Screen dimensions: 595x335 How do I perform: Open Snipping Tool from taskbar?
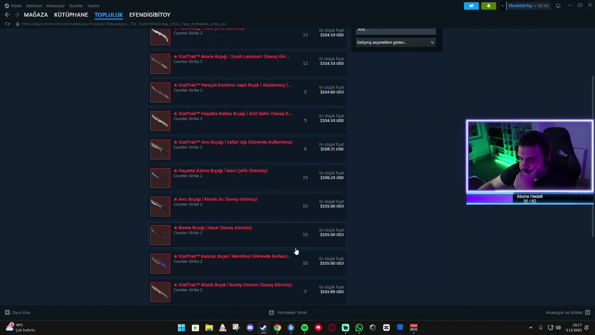click(x=236, y=328)
